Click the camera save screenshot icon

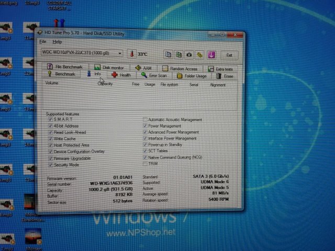(189, 54)
